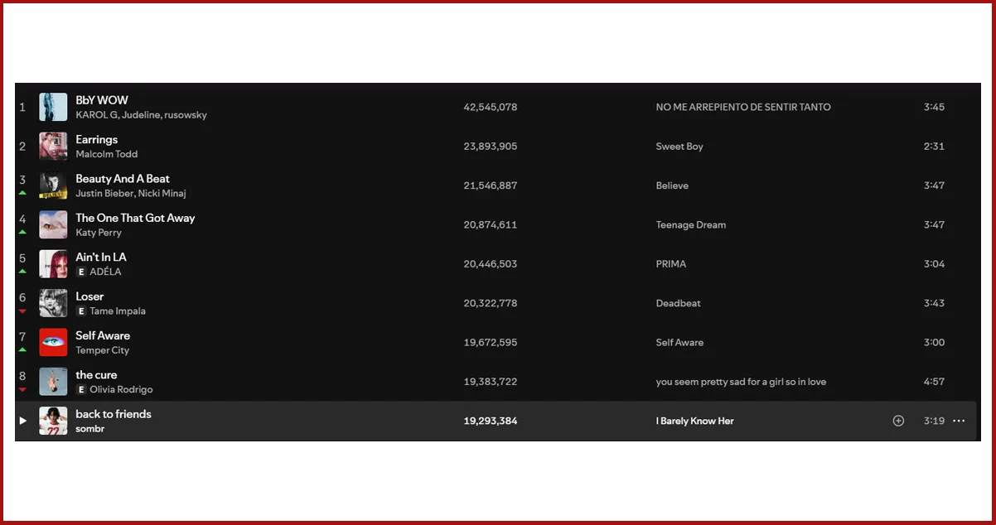Image resolution: width=996 pixels, height=525 pixels.
Task: Open album I Barely Know Her
Action: 695,421
